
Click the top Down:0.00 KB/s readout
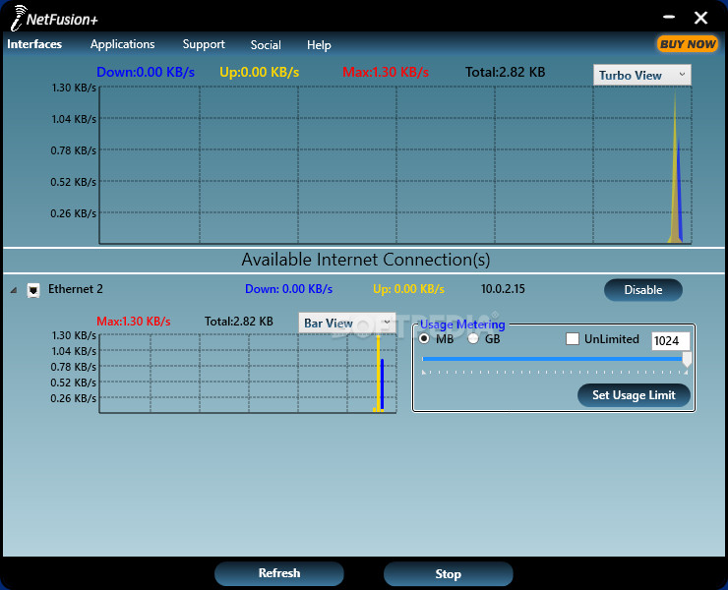146,72
